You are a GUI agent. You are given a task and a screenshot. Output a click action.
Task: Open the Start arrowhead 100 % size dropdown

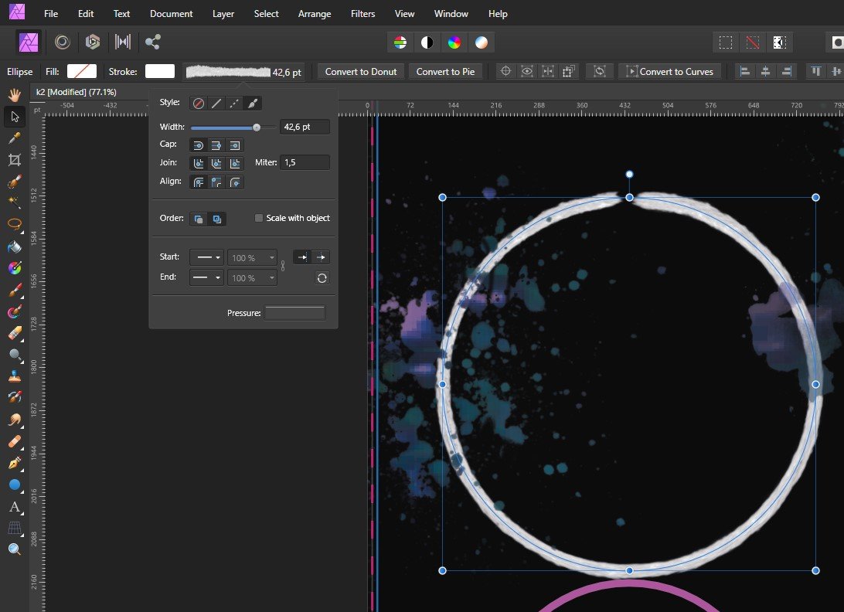pos(253,258)
